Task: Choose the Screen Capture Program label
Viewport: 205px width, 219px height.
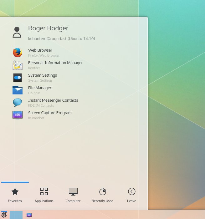Action: click(50, 113)
